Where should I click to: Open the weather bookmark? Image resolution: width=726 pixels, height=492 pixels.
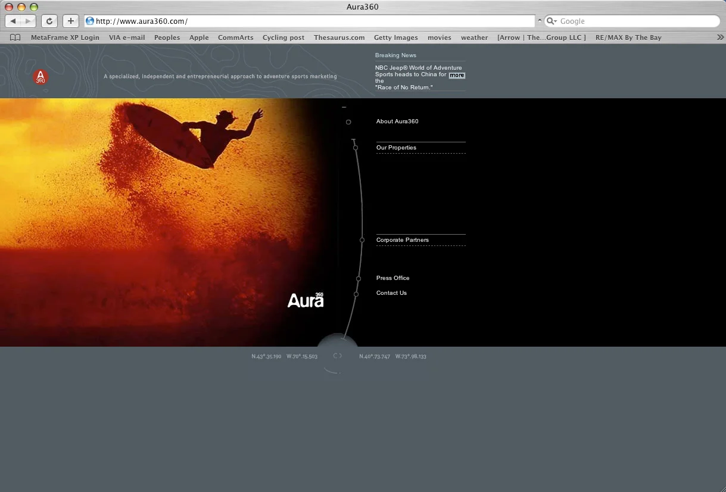474,38
